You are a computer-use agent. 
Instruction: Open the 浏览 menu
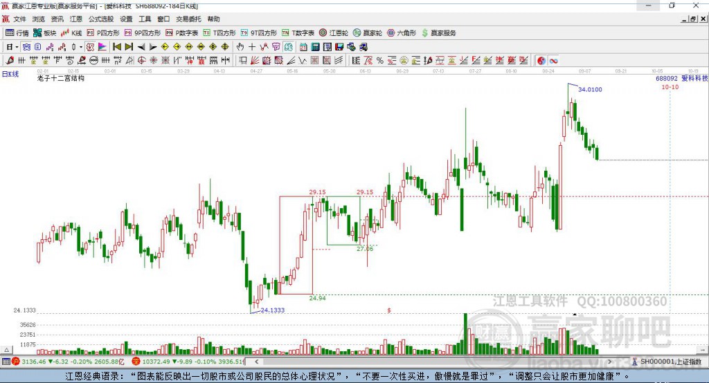coord(39,19)
